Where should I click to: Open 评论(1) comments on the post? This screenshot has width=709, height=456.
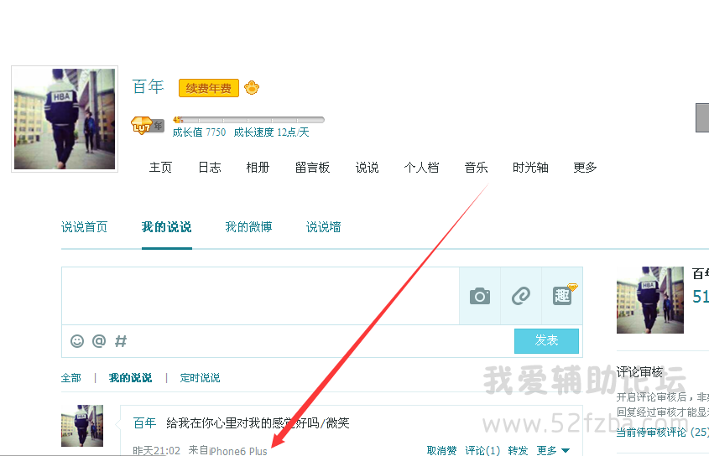coord(482,451)
